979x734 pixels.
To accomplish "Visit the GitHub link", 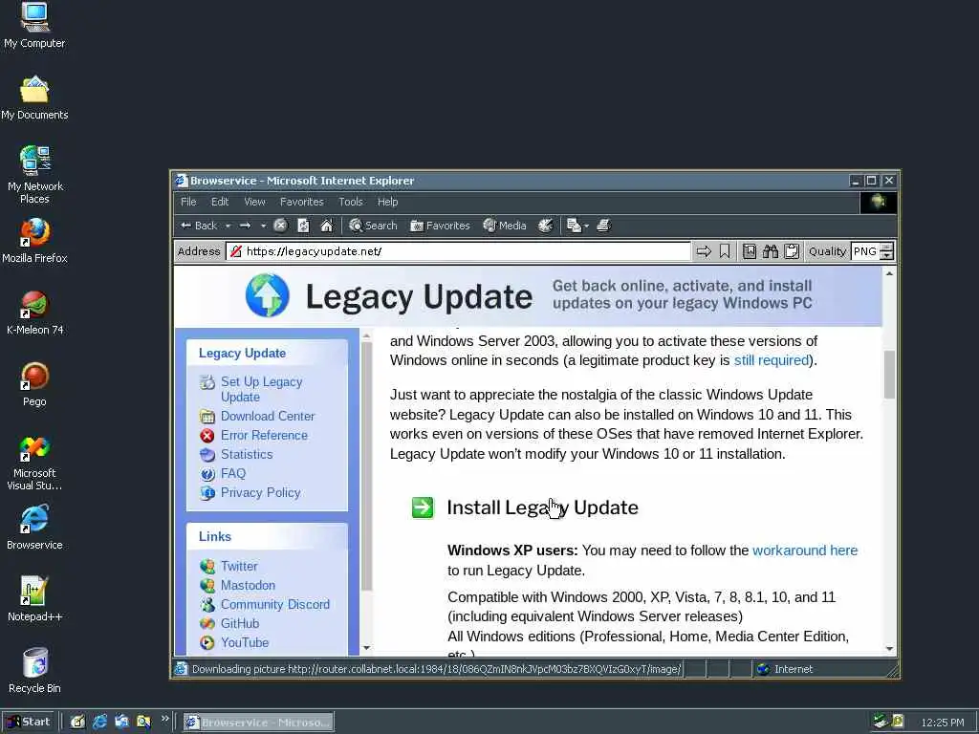I will [240, 623].
